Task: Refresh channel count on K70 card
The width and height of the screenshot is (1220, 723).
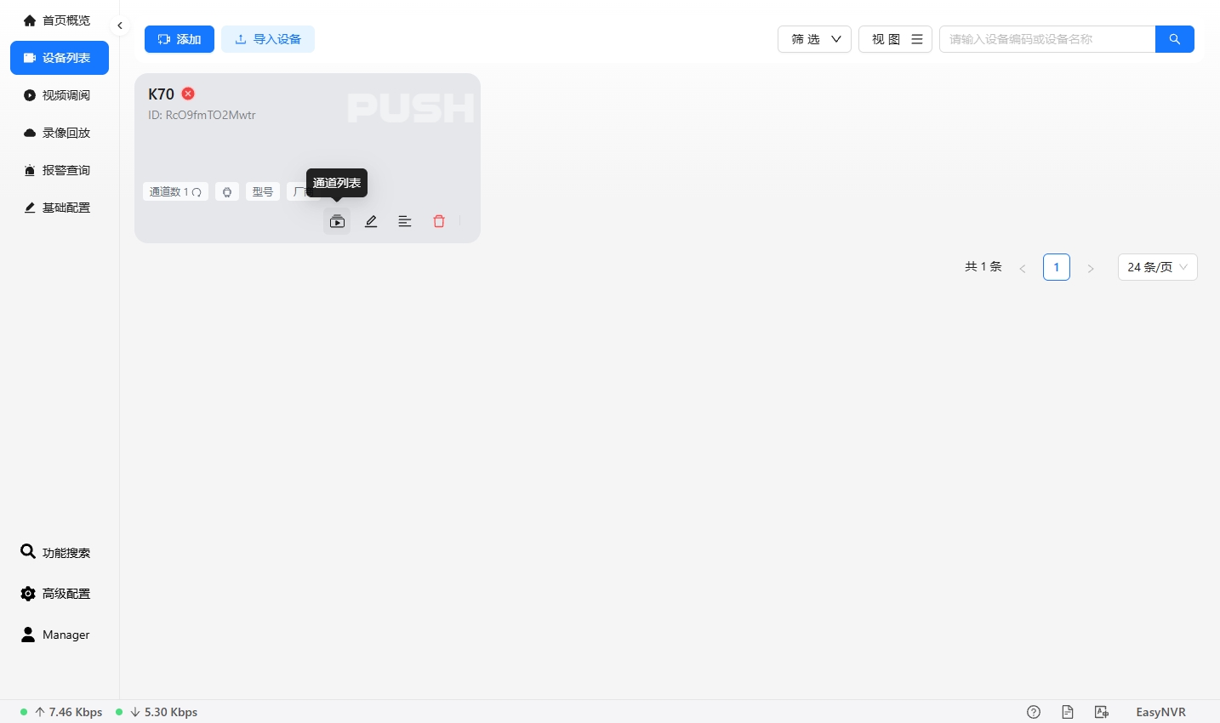Action: [197, 192]
